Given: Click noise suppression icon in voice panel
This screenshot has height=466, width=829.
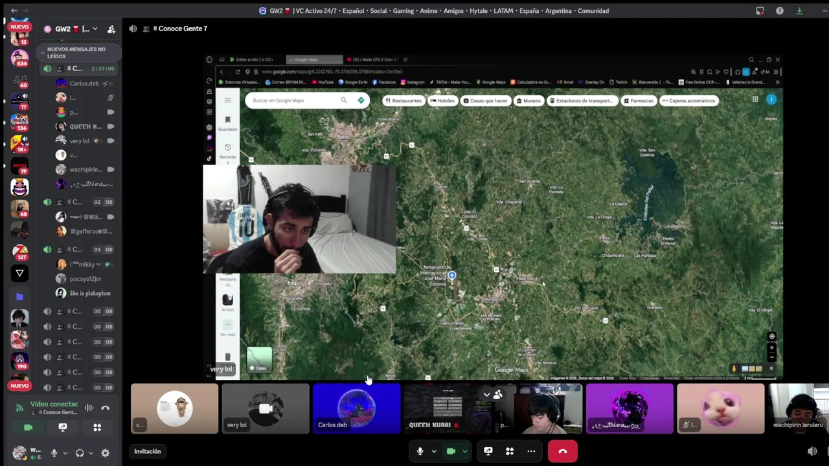Looking at the screenshot, I should 89,408.
